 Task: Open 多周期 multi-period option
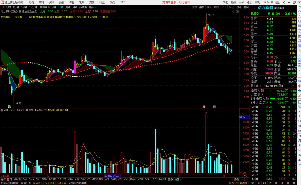[83, 7]
